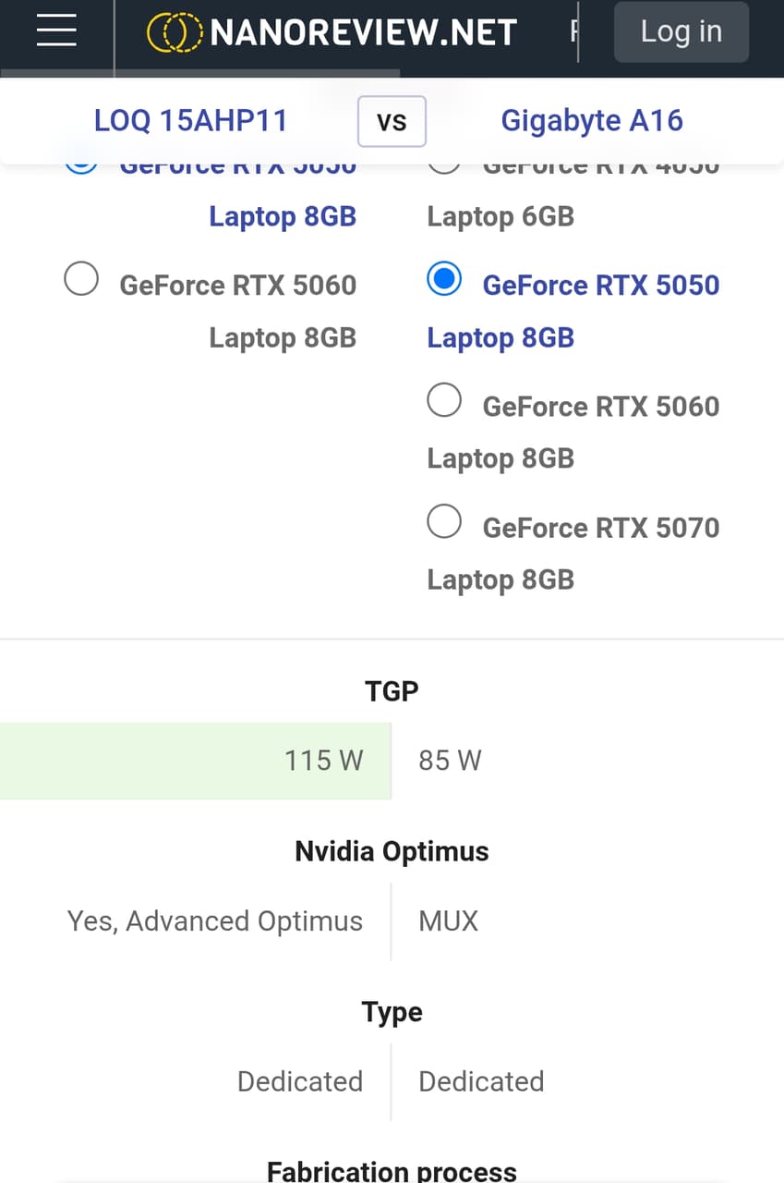Click the TGP section heading

(x=392, y=690)
